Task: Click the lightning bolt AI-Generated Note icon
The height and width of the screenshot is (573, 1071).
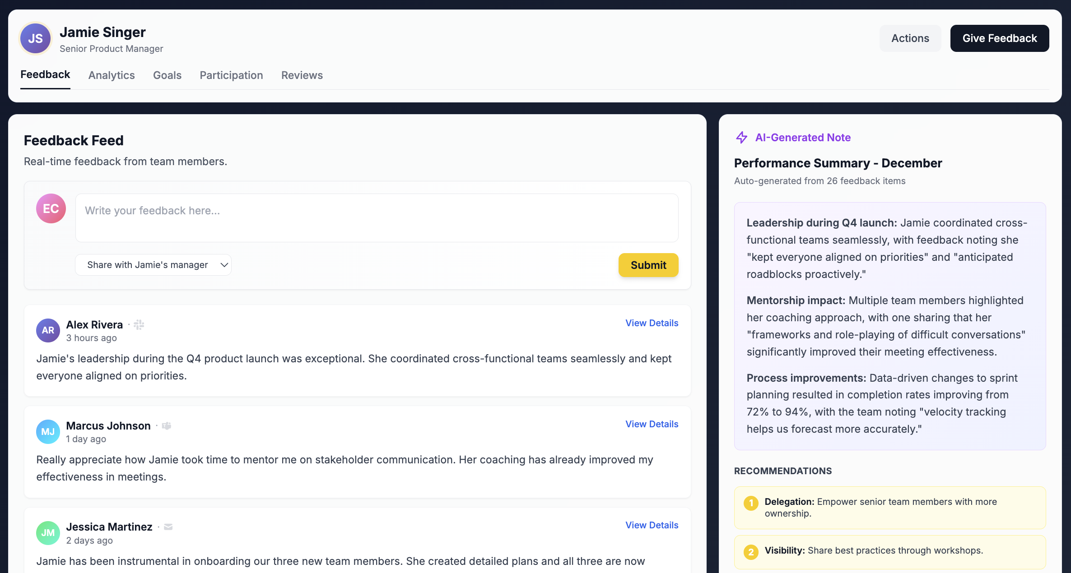Action: (742, 138)
